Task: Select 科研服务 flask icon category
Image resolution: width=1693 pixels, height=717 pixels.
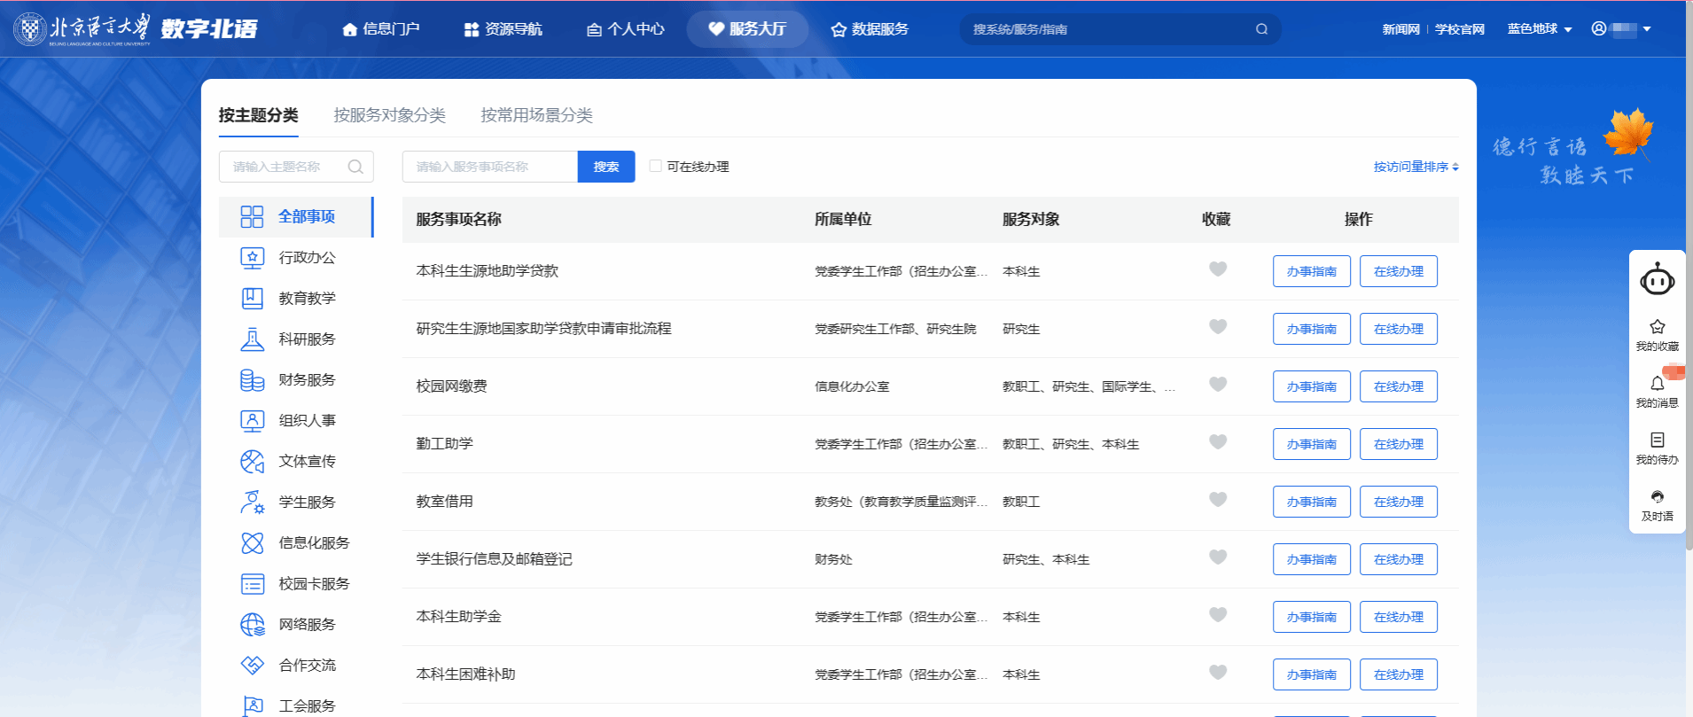Action: (253, 339)
